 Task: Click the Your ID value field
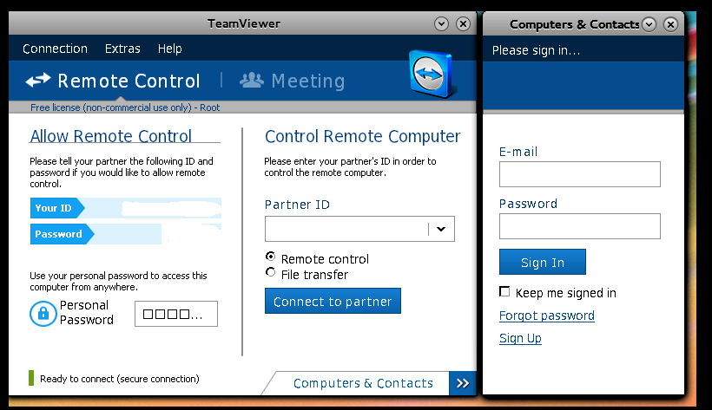(152, 208)
